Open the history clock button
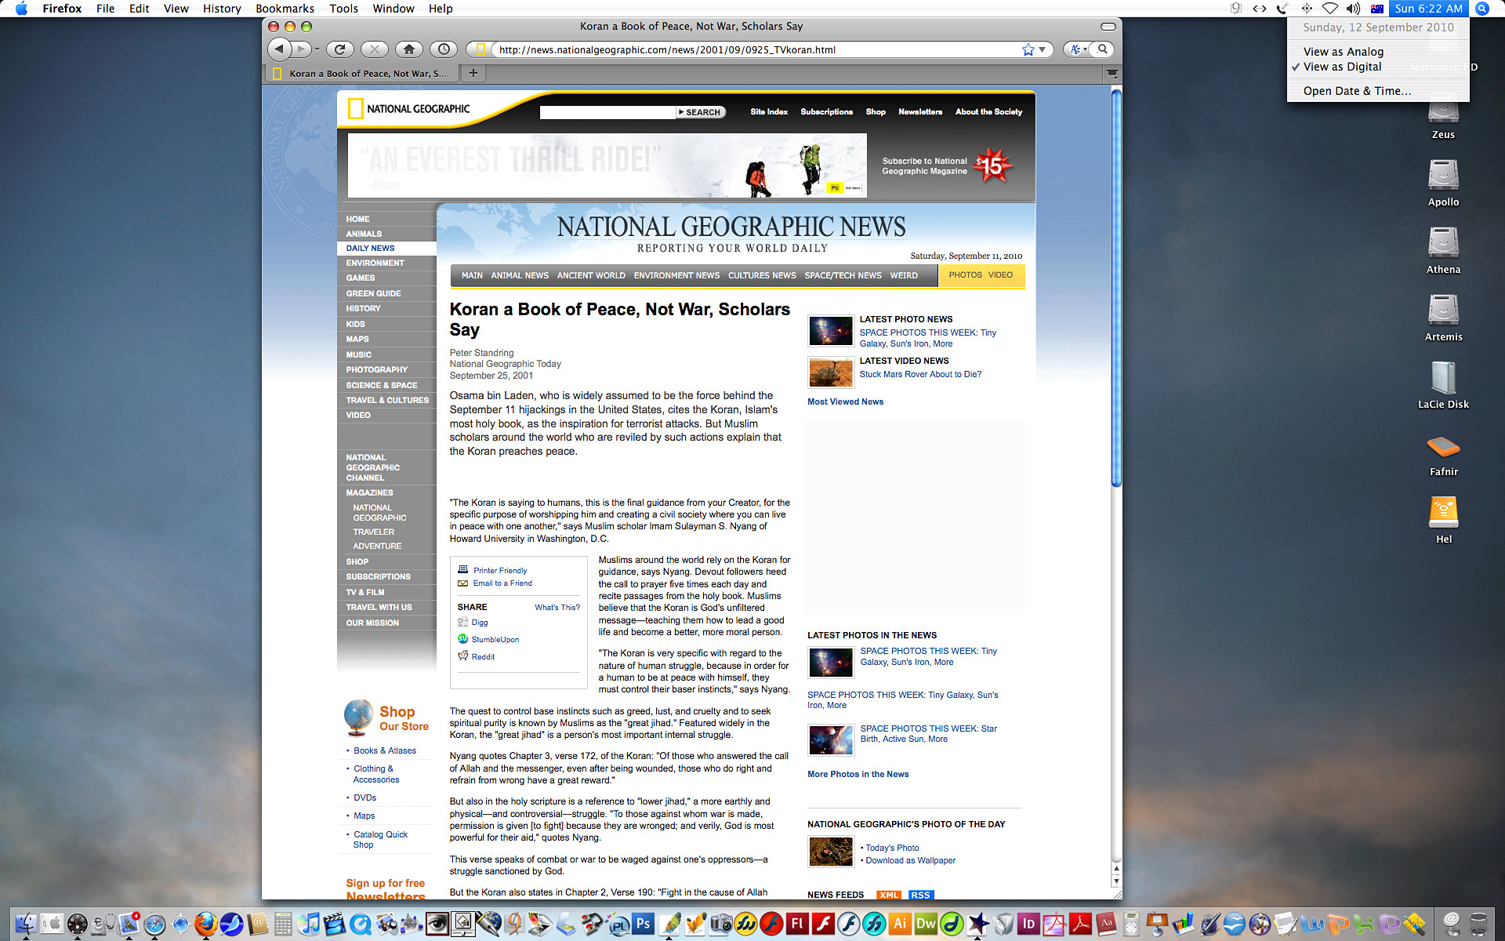This screenshot has width=1505, height=941. [x=444, y=49]
